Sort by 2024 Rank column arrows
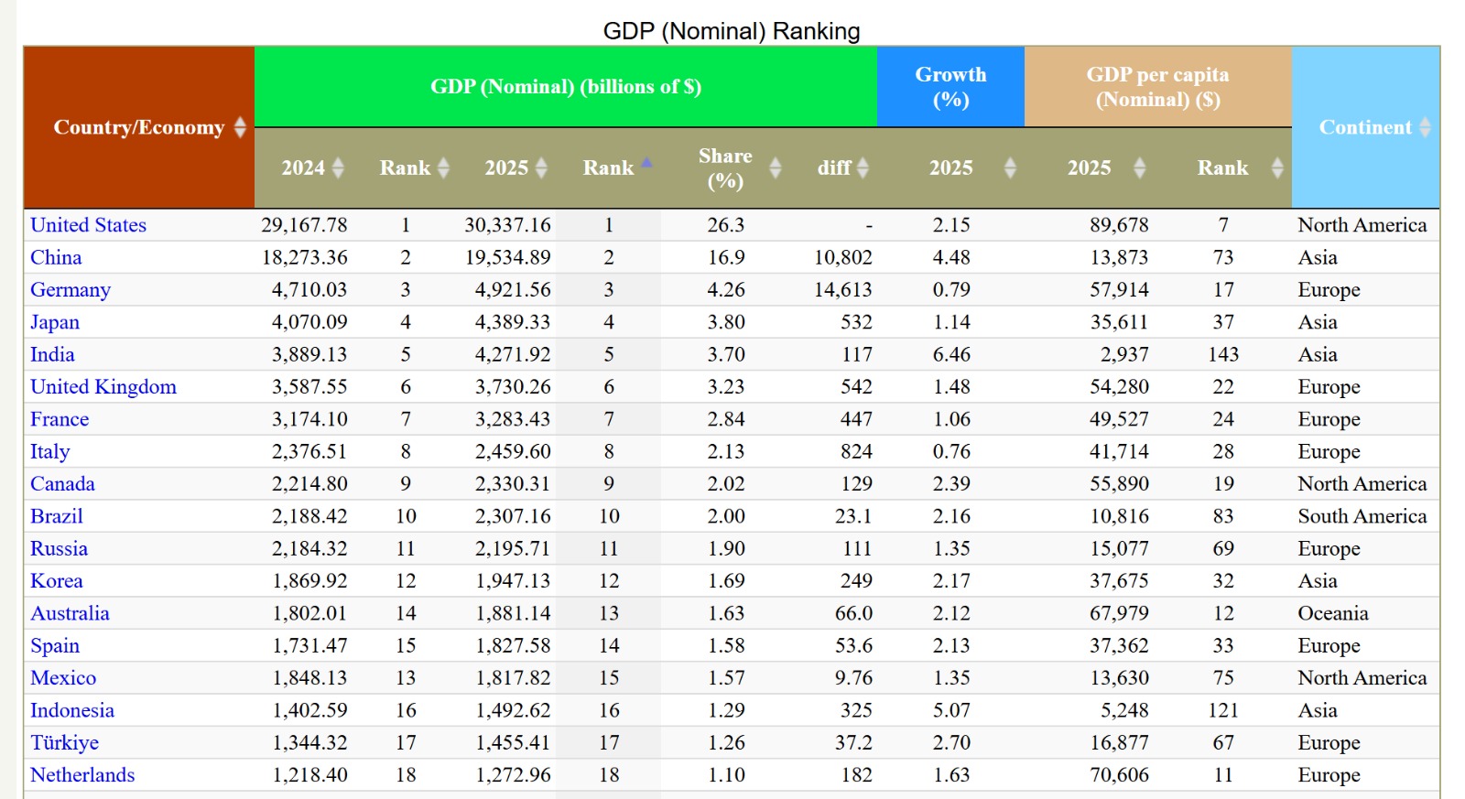 pos(444,167)
